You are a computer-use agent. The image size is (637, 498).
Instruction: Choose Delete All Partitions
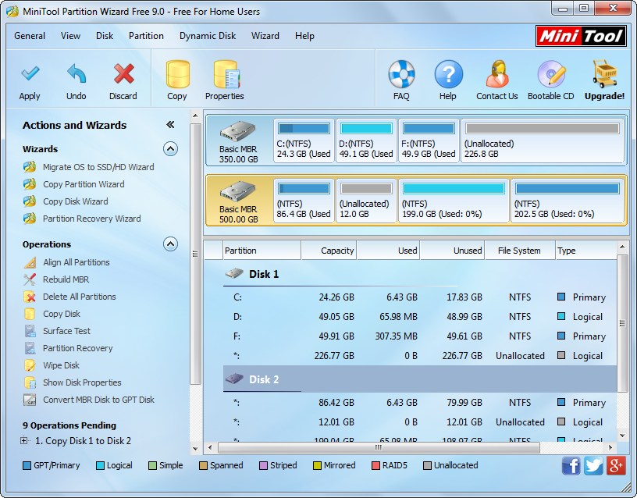tap(79, 297)
